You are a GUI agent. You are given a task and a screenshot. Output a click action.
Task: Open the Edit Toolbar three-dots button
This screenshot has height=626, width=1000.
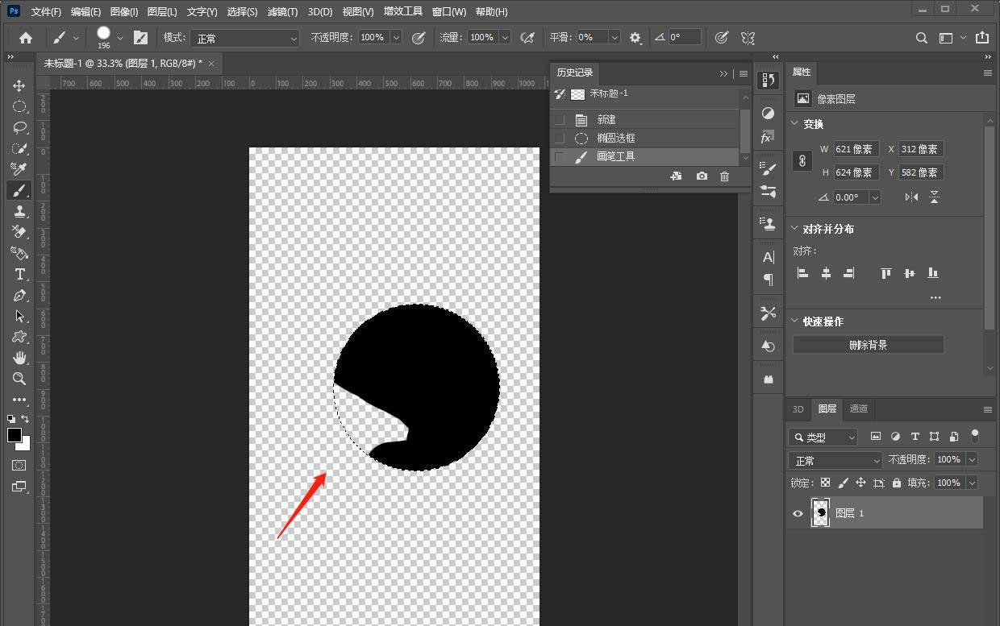coord(19,400)
